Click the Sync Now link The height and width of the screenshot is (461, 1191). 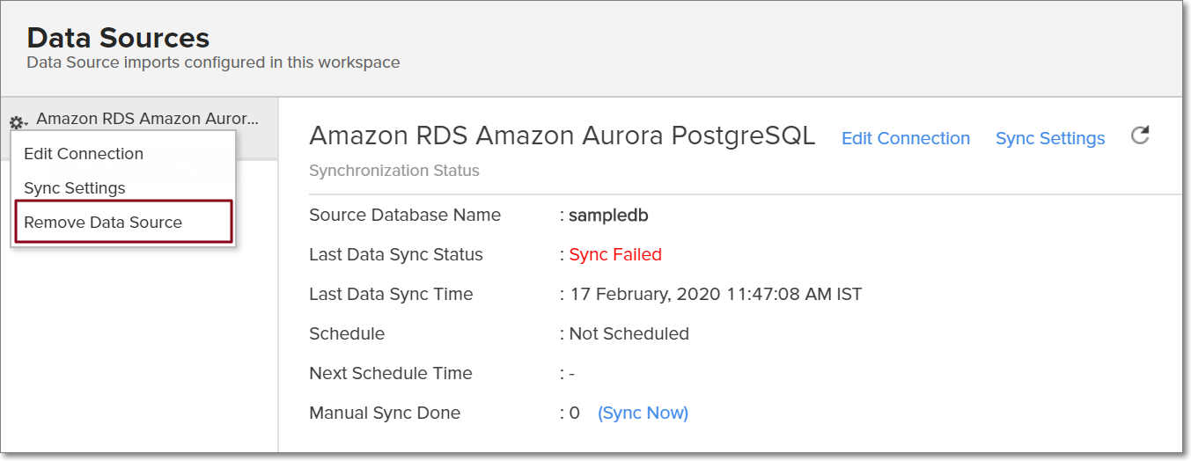pos(643,413)
